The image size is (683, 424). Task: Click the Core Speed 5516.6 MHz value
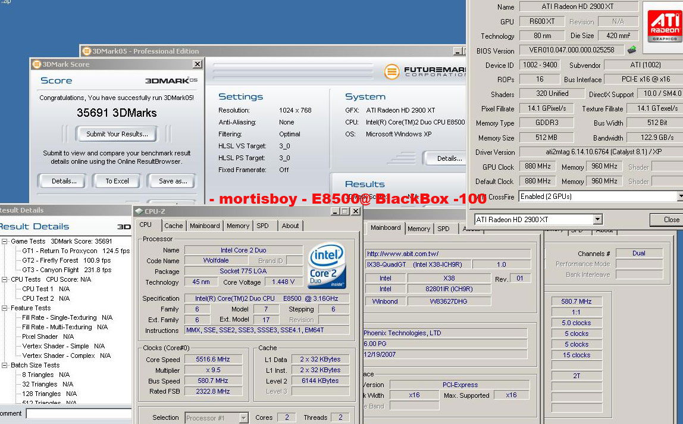tap(212, 360)
